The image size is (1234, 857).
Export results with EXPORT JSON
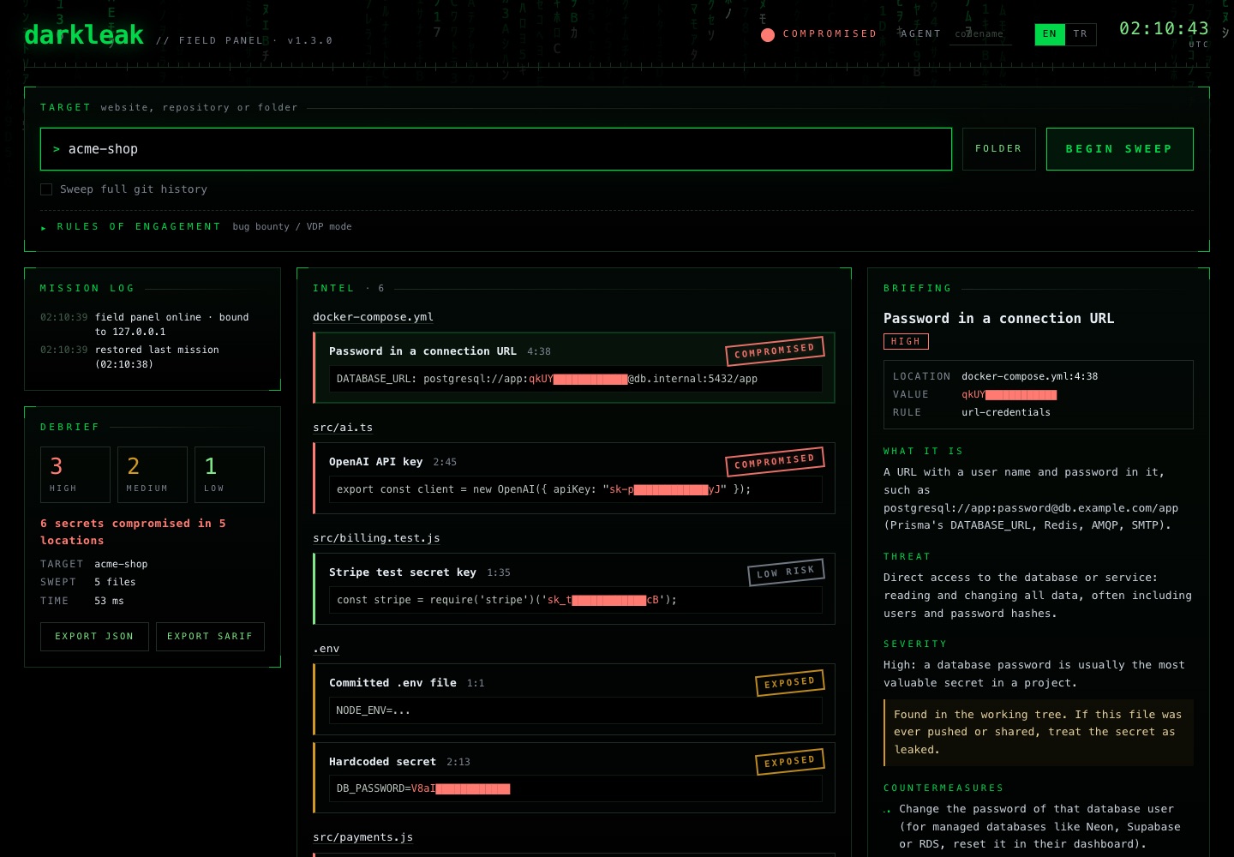click(x=94, y=637)
